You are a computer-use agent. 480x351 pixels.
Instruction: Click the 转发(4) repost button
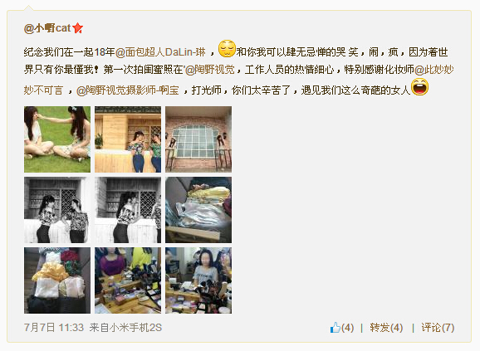pyautogui.click(x=386, y=328)
